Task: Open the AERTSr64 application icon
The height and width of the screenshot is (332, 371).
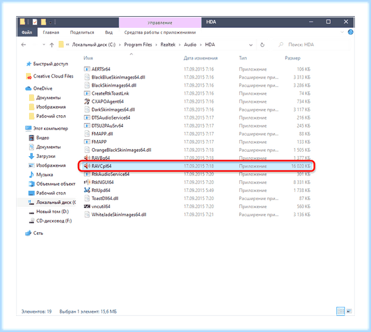Action: tap(87, 69)
